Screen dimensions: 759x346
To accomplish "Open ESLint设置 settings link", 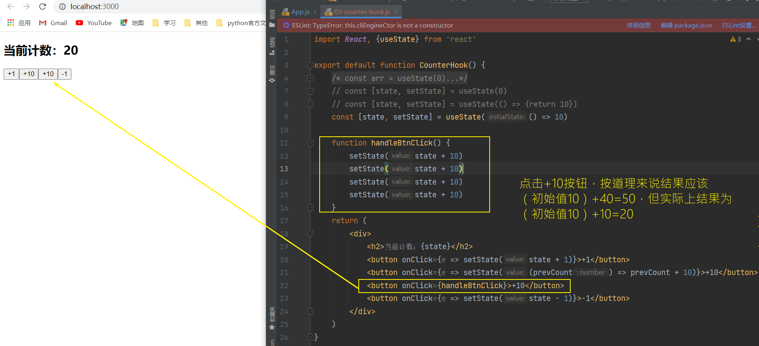I will pos(739,25).
